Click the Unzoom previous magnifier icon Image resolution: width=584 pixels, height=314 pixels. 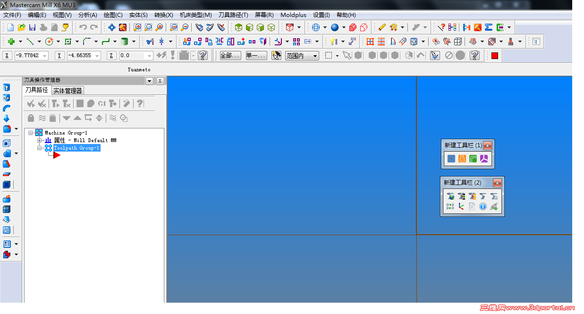(x=174, y=27)
